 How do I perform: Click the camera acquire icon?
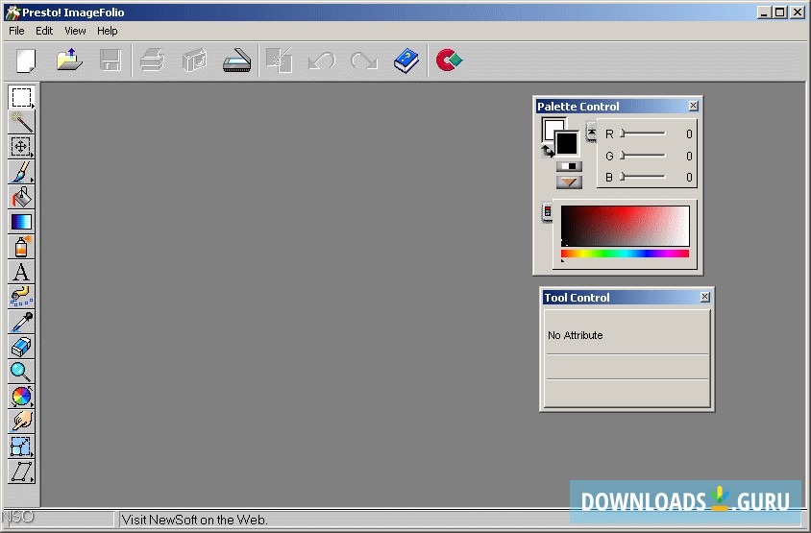[195, 61]
